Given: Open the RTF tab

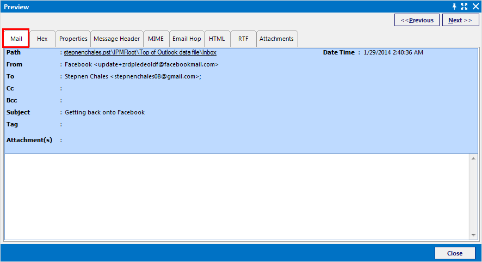Looking at the screenshot, I should pyautogui.click(x=243, y=39).
